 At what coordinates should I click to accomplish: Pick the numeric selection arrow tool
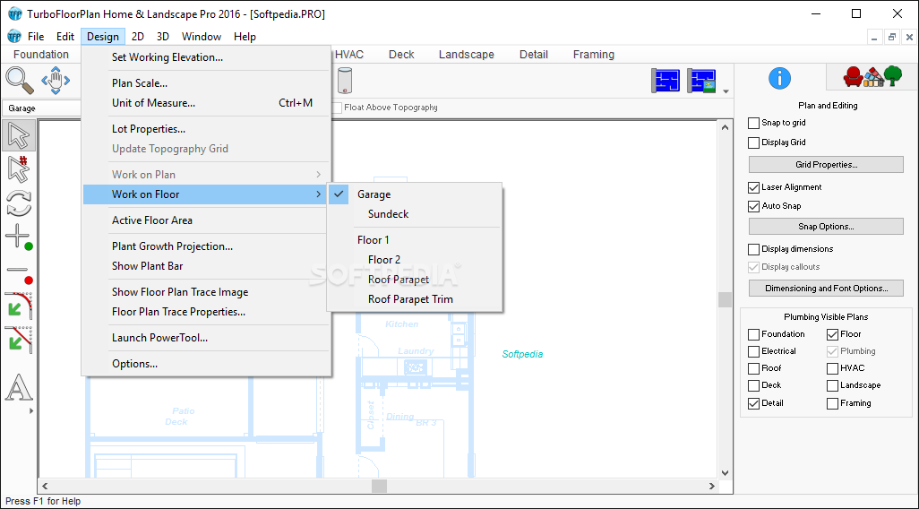point(19,169)
